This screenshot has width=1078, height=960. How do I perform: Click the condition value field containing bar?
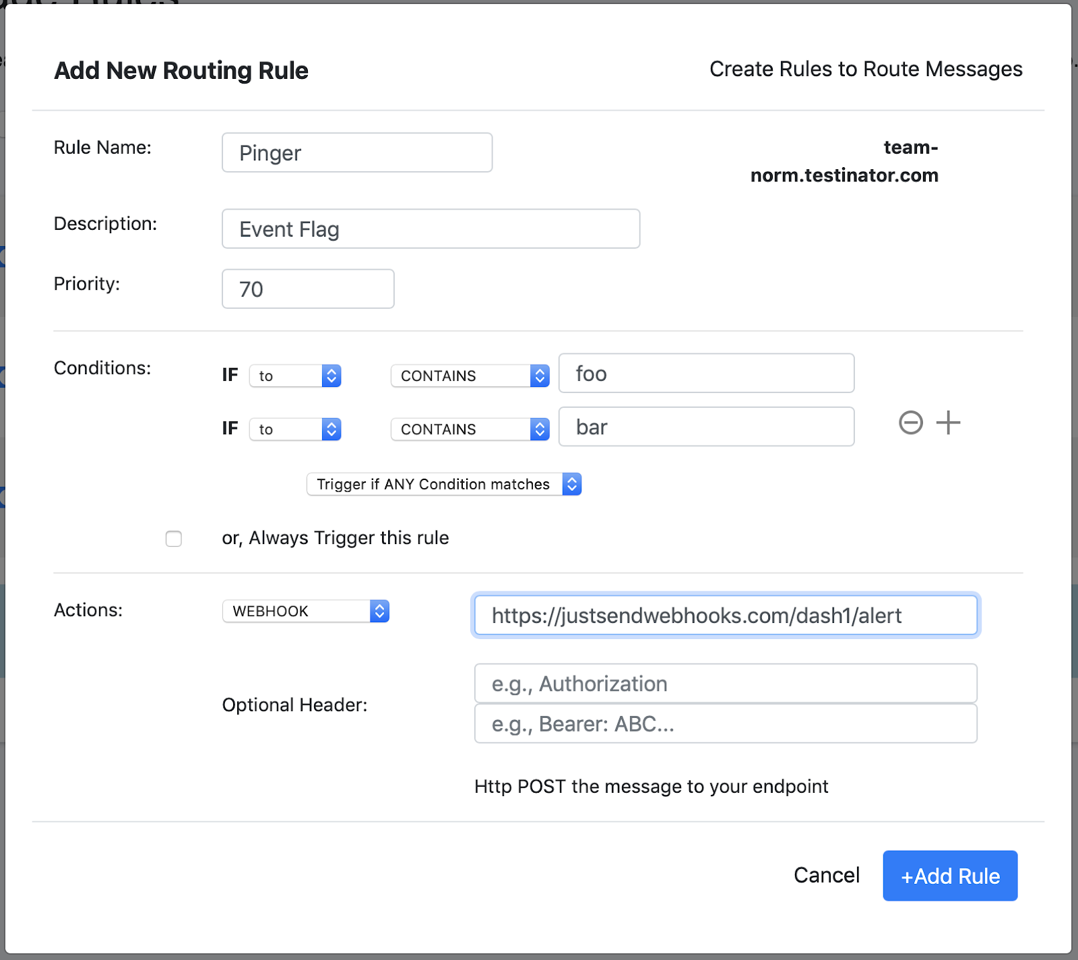click(706, 427)
